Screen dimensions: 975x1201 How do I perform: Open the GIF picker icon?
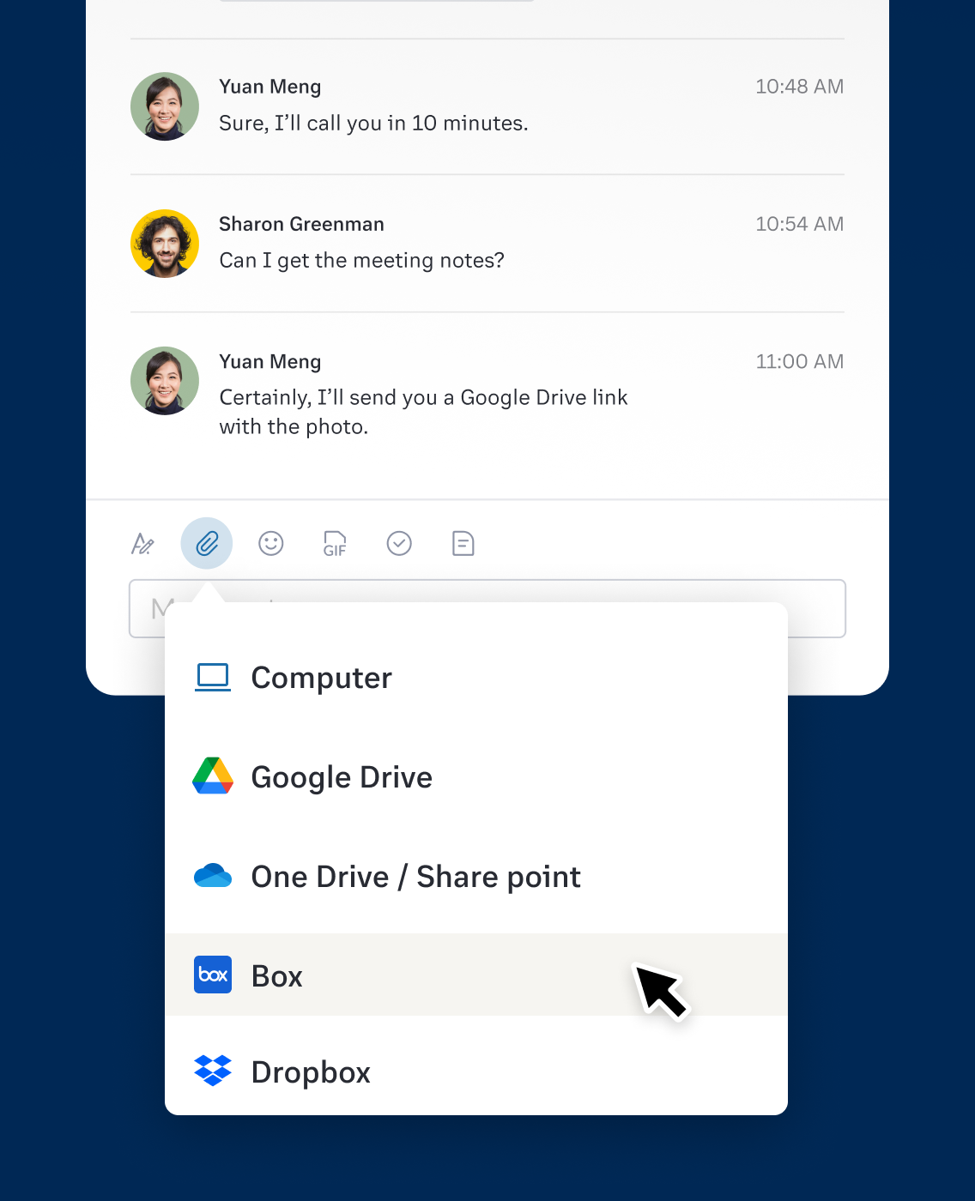click(x=335, y=544)
